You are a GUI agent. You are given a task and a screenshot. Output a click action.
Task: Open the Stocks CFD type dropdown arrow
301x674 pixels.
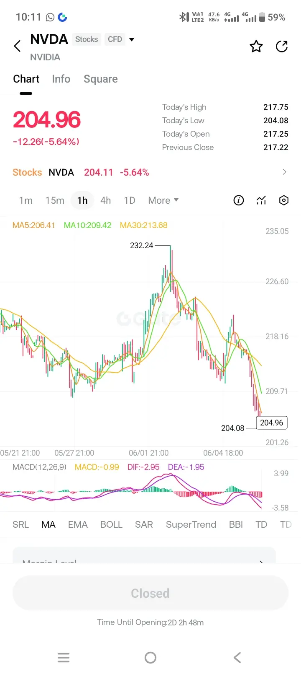(132, 39)
